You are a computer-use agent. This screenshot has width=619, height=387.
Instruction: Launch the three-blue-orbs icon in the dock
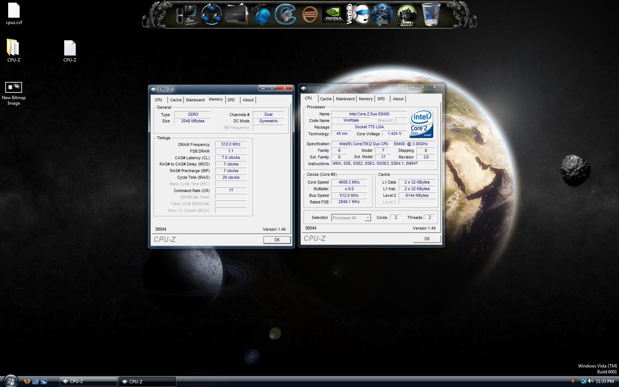[x=211, y=15]
